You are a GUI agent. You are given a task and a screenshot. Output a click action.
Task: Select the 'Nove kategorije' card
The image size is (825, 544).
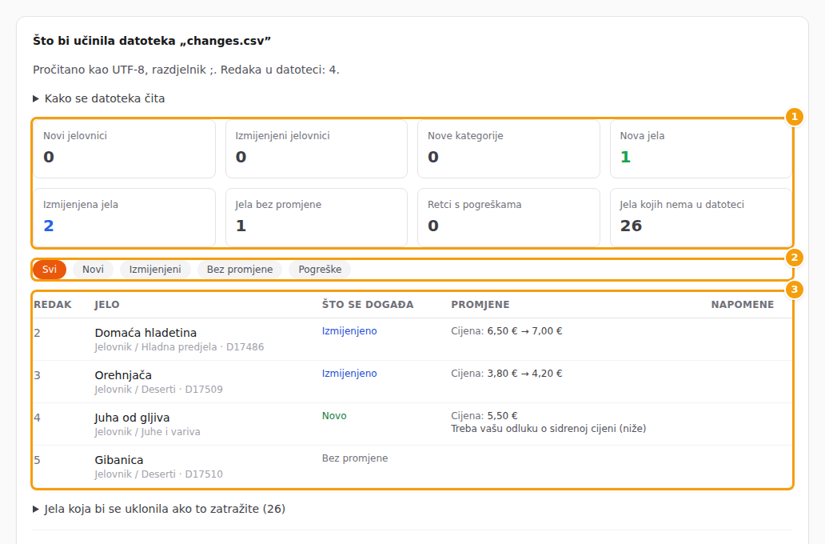coord(508,149)
